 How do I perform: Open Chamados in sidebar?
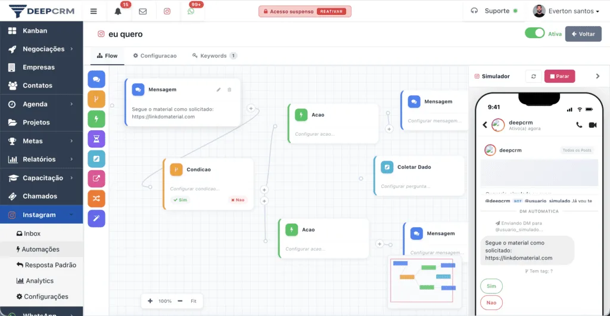click(41, 196)
